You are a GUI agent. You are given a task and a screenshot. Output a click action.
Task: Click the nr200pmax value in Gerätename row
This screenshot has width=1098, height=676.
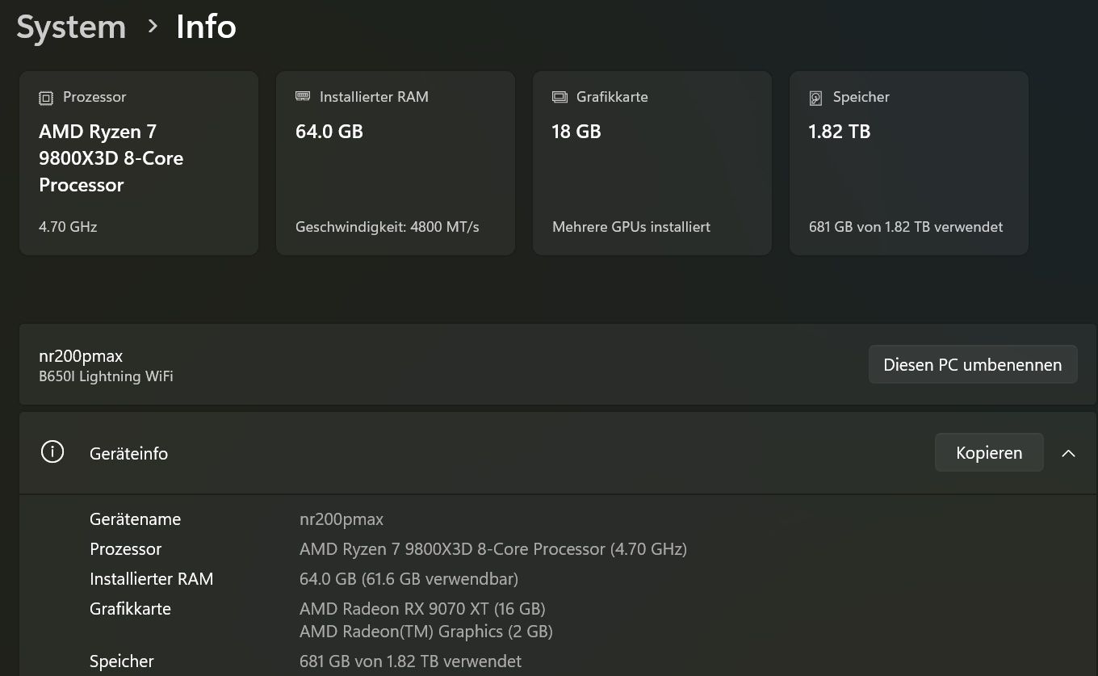[x=342, y=519]
